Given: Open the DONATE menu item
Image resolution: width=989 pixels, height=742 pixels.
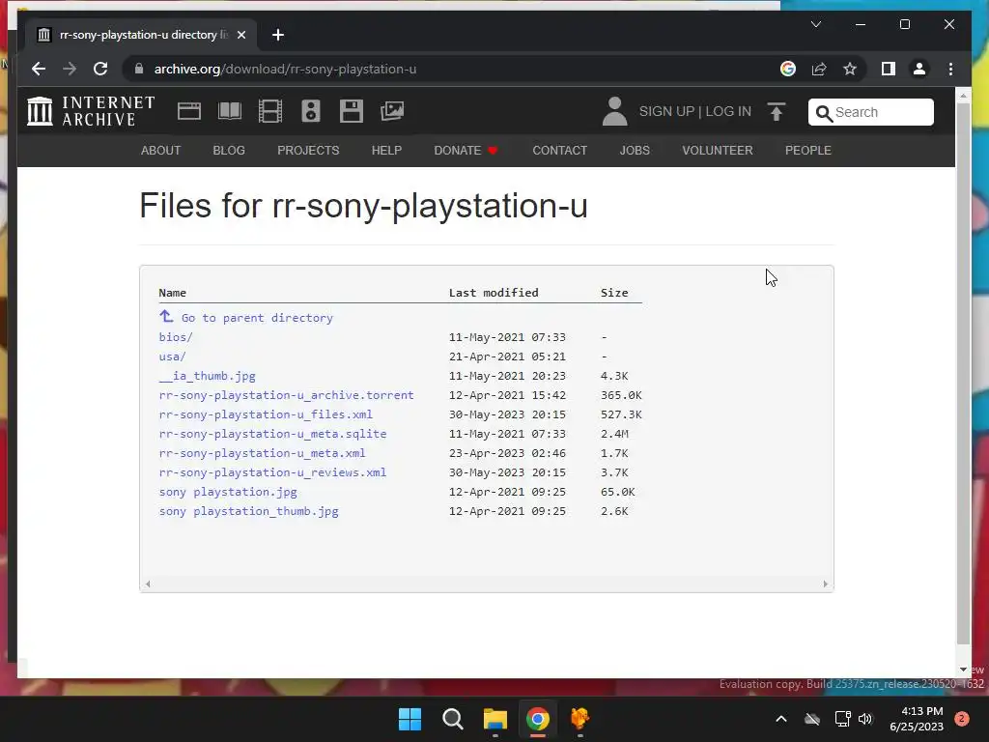Looking at the screenshot, I should 466,150.
